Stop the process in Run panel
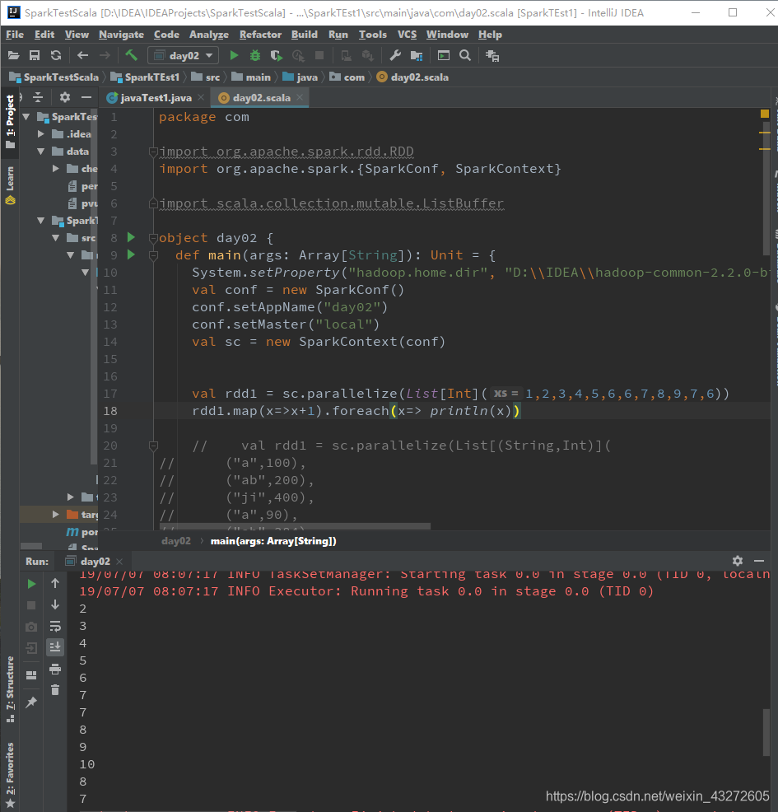 coord(31,605)
